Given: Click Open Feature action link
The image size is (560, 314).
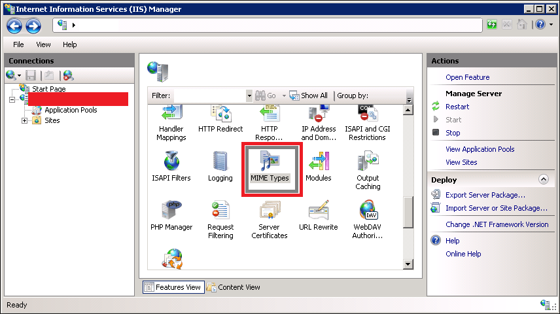Looking at the screenshot, I should [468, 77].
